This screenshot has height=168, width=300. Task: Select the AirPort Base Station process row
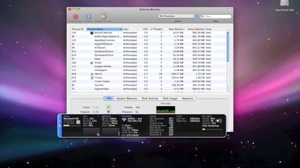coord(149,36)
